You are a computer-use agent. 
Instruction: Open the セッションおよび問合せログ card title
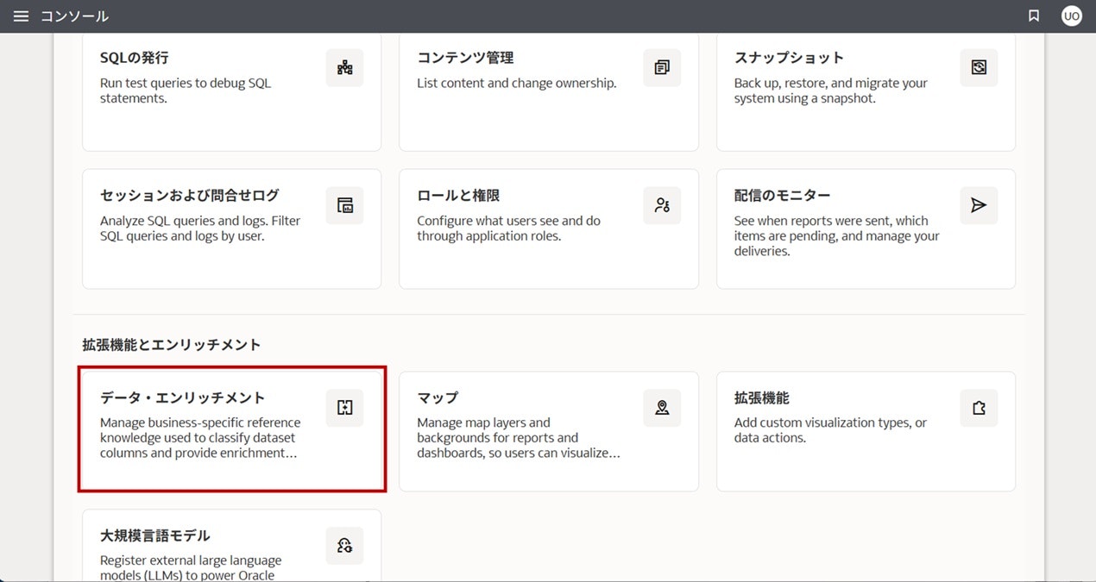click(x=189, y=196)
